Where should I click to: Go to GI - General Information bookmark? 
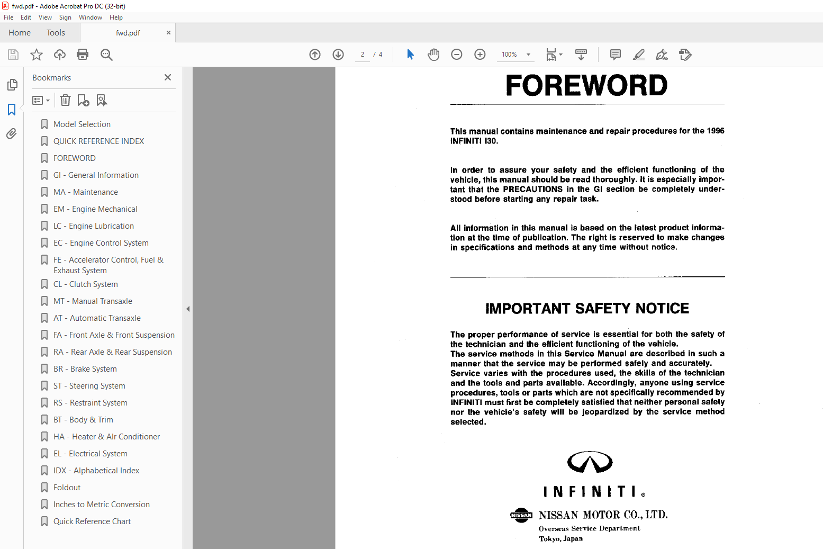pos(96,175)
